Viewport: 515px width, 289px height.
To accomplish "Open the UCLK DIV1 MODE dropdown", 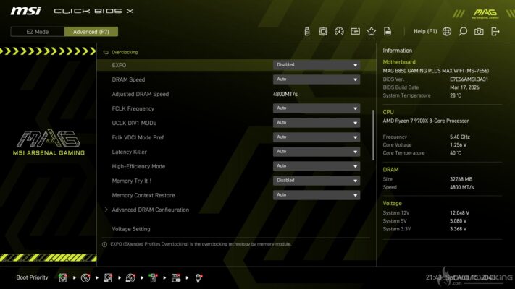I will pyautogui.click(x=317, y=123).
